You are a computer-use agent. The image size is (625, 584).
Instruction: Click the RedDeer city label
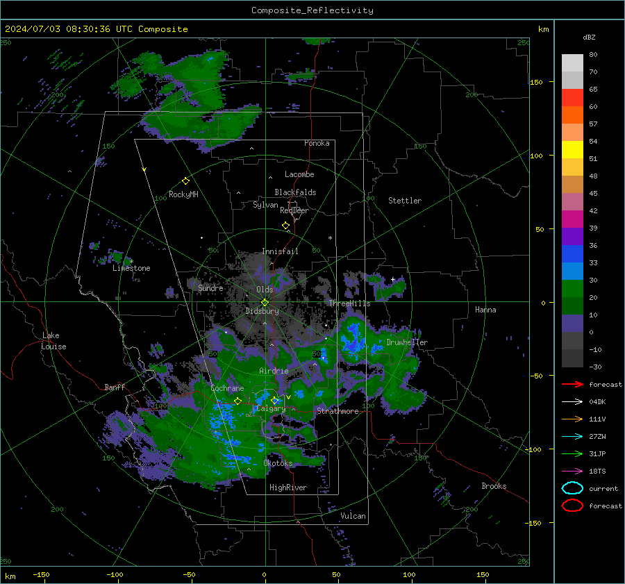(294, 210)
